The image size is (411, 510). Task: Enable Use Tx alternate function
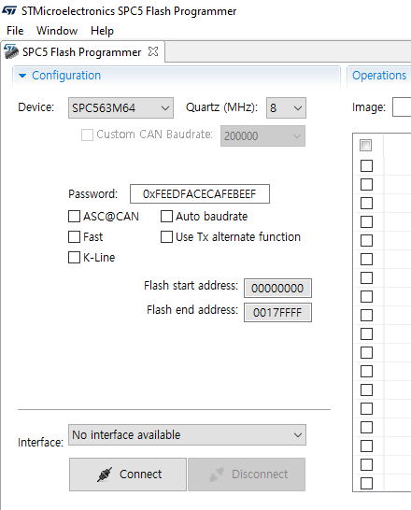166,237
